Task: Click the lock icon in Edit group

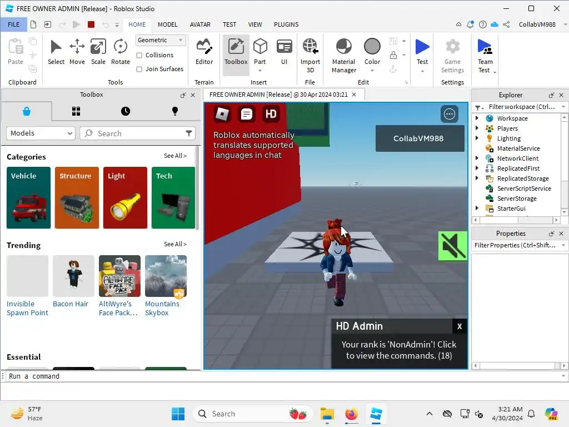Action: [393, 55]
